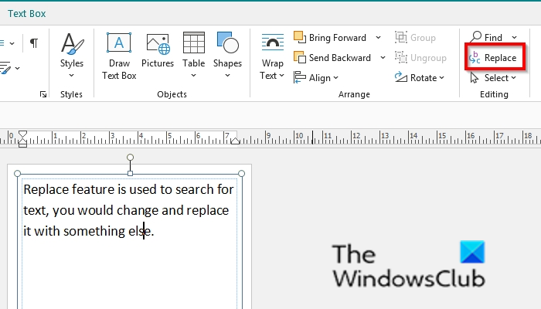The image size is (541, 309).
Task: Click the Table grid icon
Action: (x=193, y=42)
